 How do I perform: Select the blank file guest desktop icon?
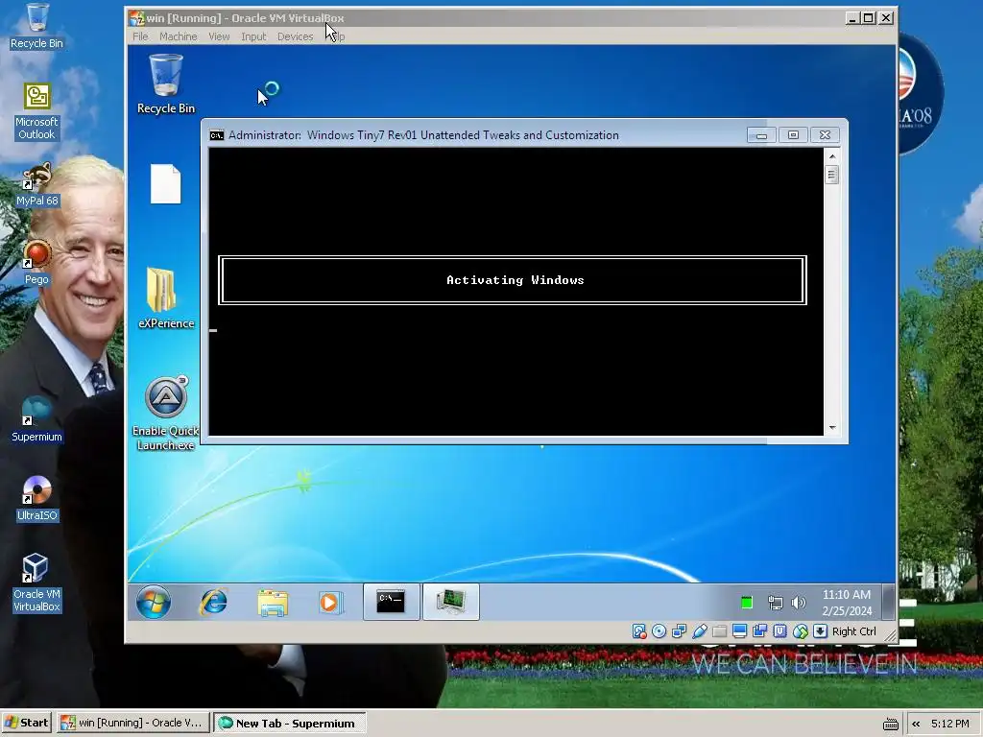(165, 184)
